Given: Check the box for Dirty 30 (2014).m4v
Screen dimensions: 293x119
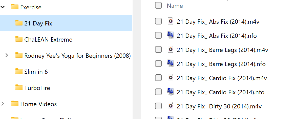Looking at the screenshot, I should (x=158, y=106).
